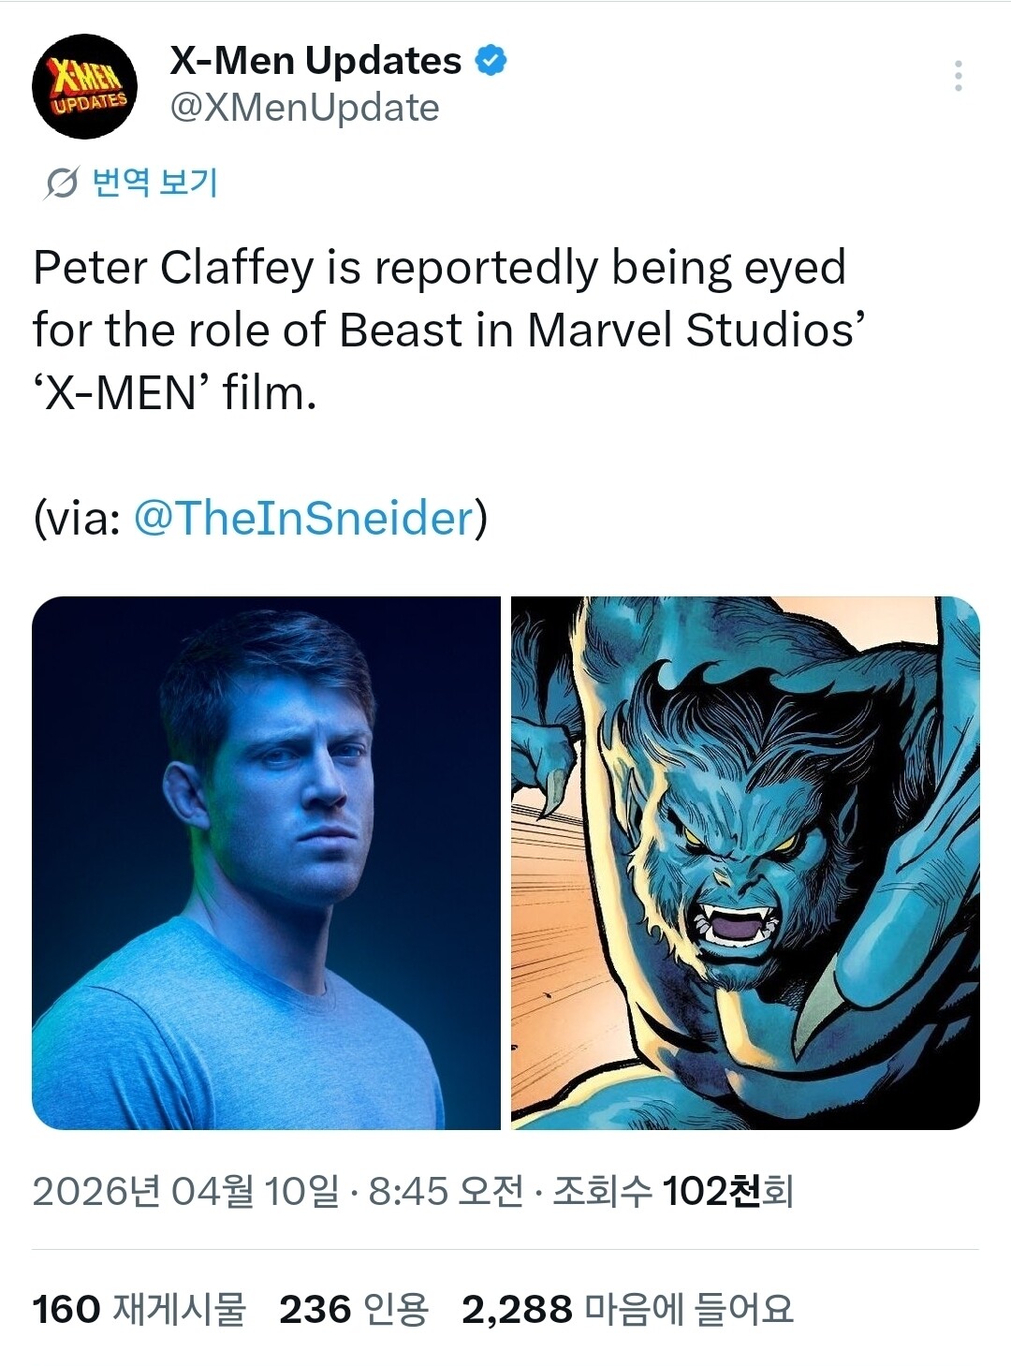This screenshot has width=1011, height=1366.
Task: Show the 236 인용 quotes list
Action: pos(353,1309)
